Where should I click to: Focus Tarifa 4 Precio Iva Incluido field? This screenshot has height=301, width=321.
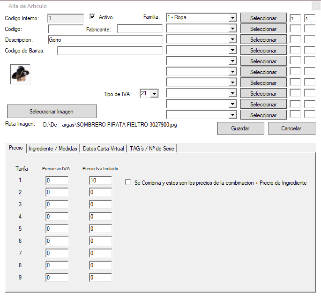point(100,217)
